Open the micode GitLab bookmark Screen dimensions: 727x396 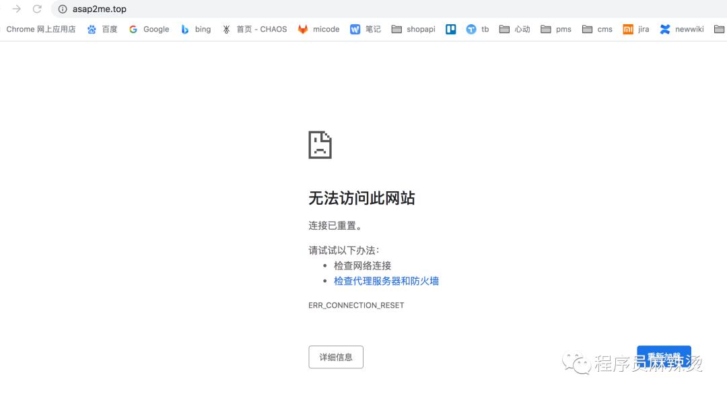coord(303,29)
